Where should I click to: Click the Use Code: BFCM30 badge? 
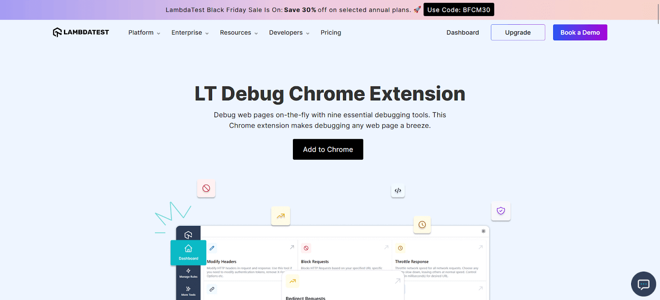click(459, 9)
